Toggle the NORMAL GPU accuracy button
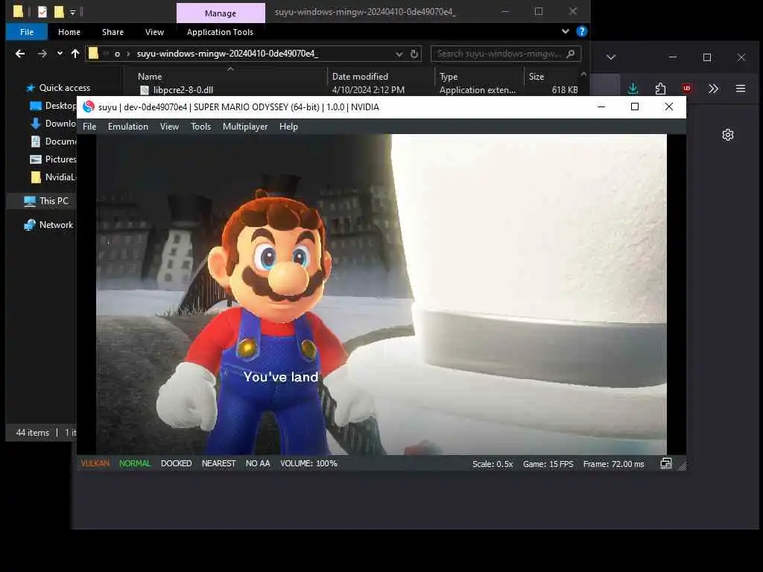 pyautogui.click(x=135, y=463)
